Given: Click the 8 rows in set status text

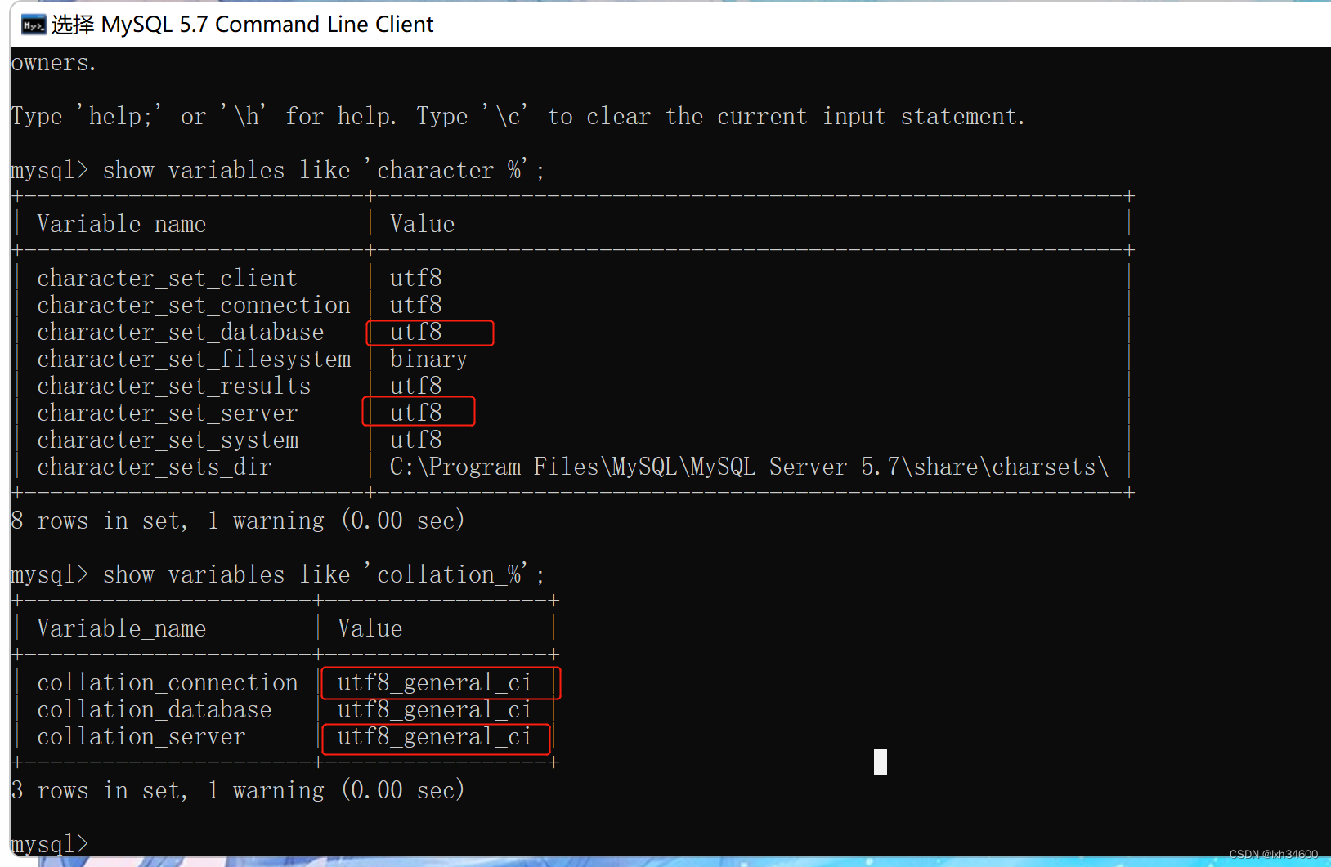Looking at the screenshot, I should click(x=237, y=521).
